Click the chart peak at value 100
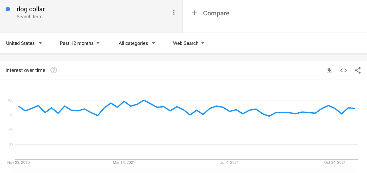The image size is (367, 173). [144, 100]
